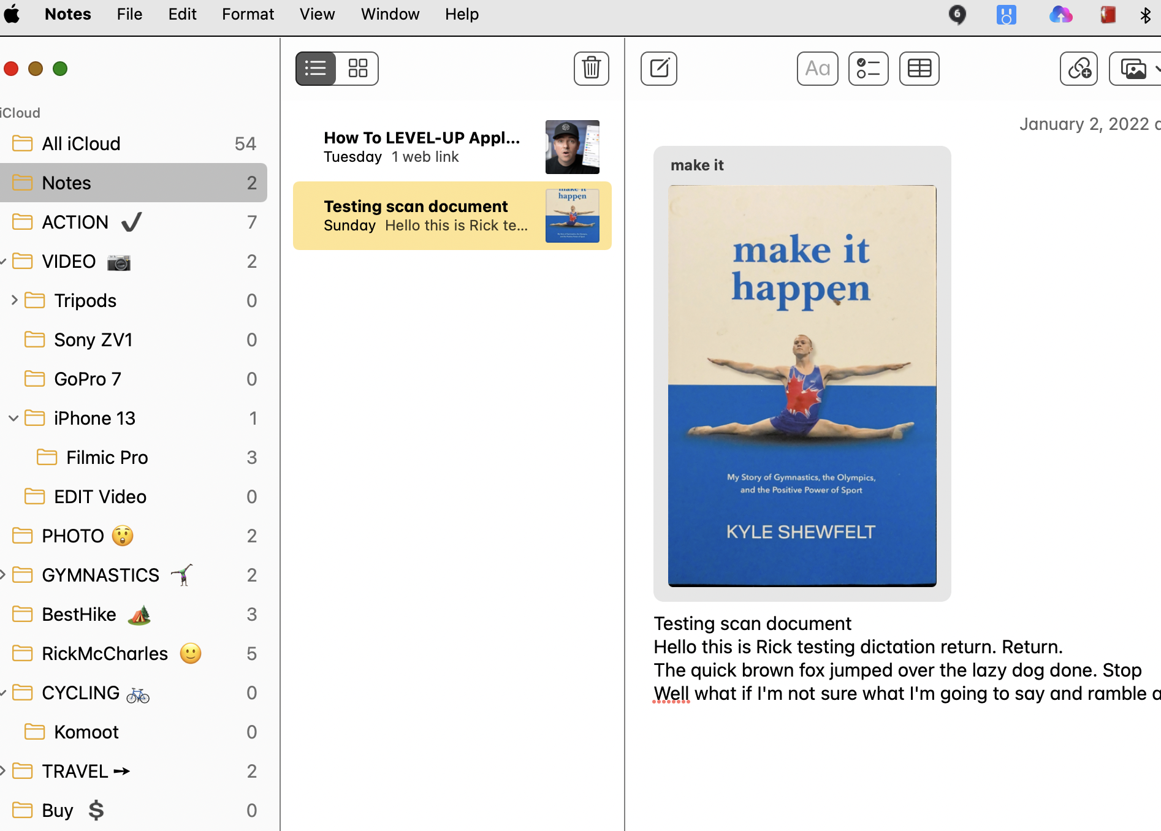Select the BestHike folder
This screenshot has width=1161, height=831.
(x=79, y=614)
